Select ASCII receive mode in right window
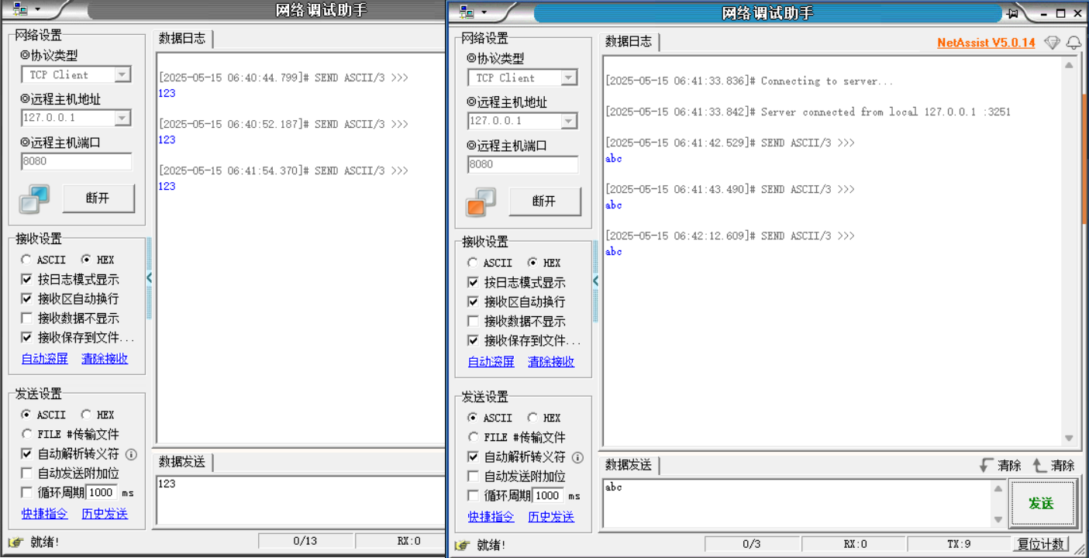This screenshot has width=1089, height=558. click(x=473, y=263)
